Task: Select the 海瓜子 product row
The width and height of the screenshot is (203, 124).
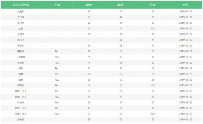Action: pyautogui.click(x=101, y=40)
